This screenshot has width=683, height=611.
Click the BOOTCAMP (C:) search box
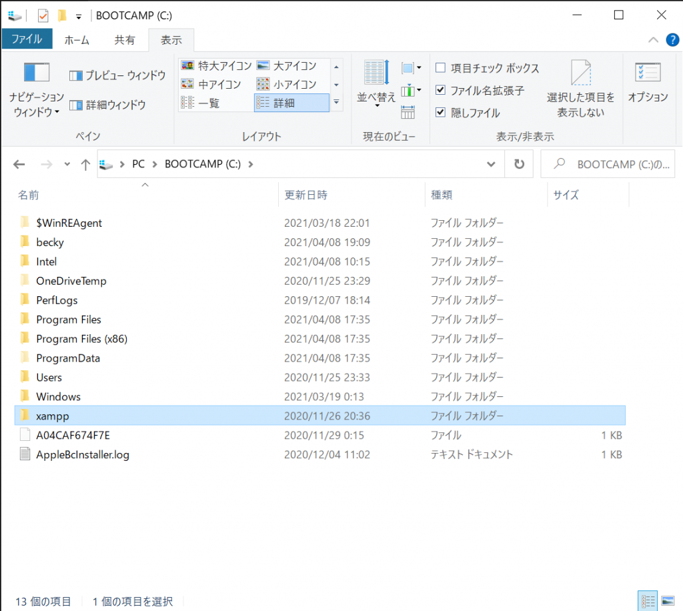click(610, 164)
